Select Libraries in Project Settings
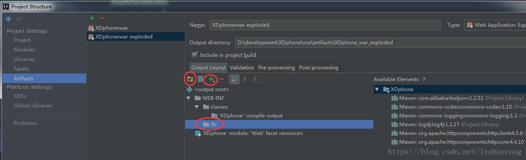526x160 pixels. click(x=24, y=59)
